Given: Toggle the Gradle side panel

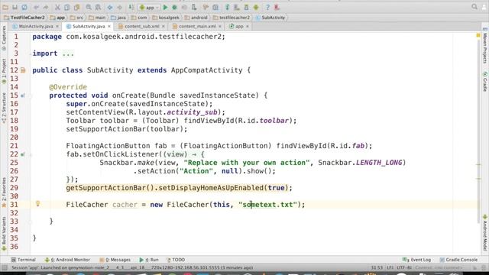Looking at the screenshot, I should coord(485,82).
